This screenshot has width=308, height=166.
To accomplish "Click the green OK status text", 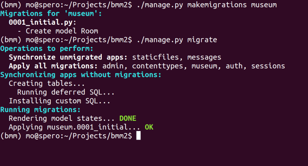I will coord(149,127).
